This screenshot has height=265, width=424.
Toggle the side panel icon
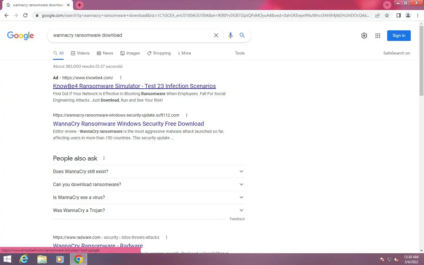[x=398, y=15]
